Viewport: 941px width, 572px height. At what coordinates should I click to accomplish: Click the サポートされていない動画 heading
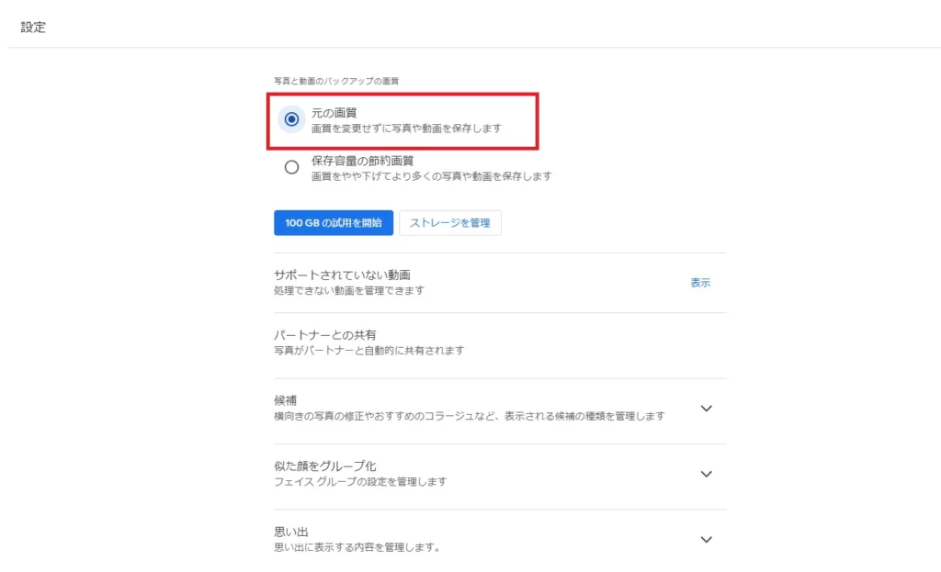coord(342,275)
